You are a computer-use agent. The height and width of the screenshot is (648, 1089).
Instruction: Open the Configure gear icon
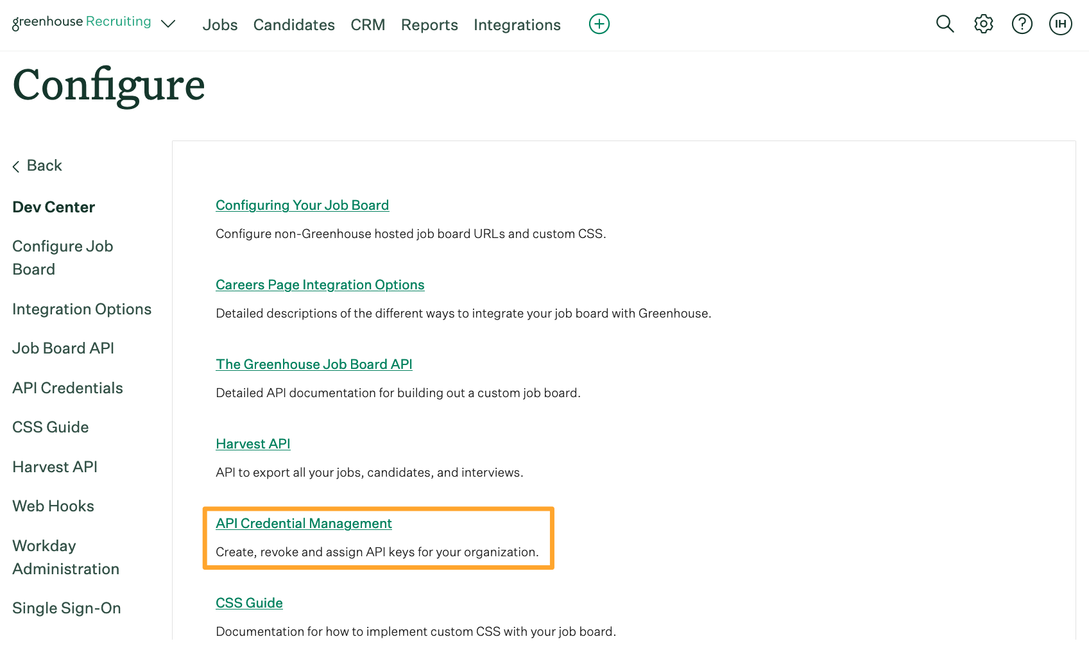(983, 24)
